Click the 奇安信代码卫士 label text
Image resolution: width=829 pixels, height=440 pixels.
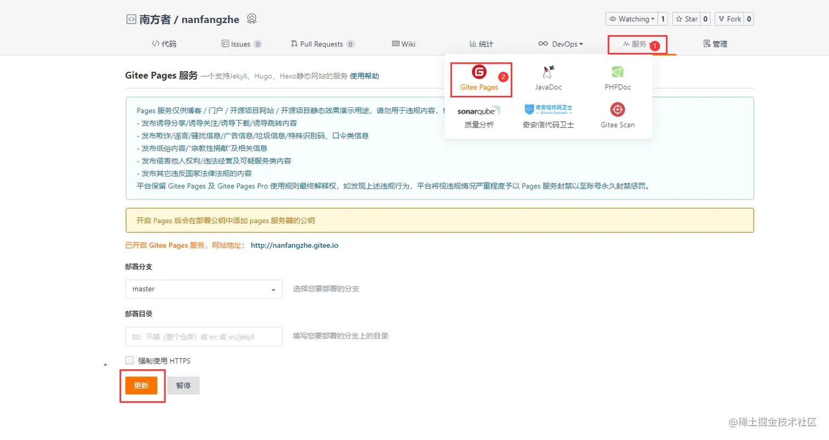click(548, 124)
